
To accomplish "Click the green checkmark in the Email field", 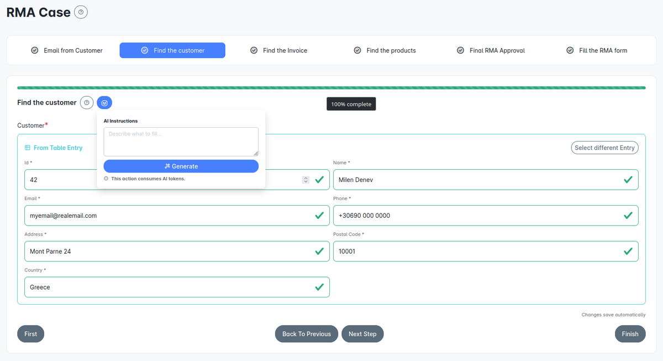I will click(x=319, y=216).
